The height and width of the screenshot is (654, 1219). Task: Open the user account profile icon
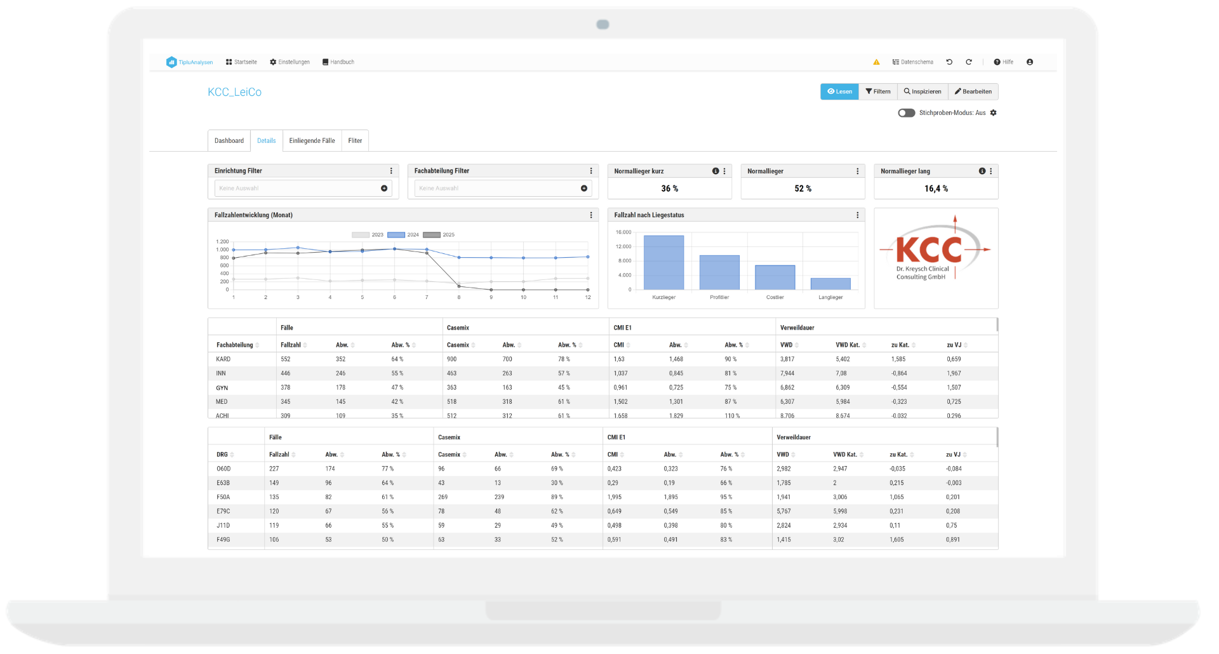(1030, 62)
